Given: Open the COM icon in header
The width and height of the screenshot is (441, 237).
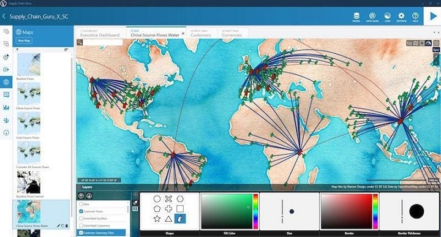Looking at the screenshot, I should (x=387, y=17).
